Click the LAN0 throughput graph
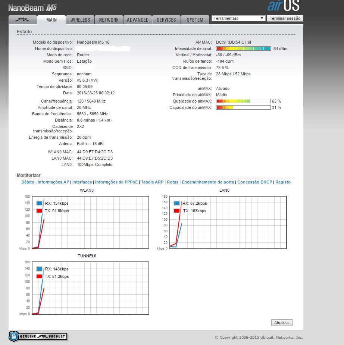The width and height of the screenshot is (344, 345). 228,222
